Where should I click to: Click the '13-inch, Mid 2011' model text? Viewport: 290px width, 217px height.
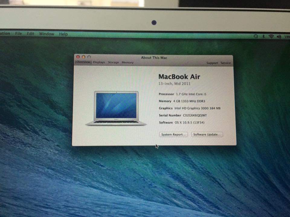pyautogui.click(x=174, y=83)
